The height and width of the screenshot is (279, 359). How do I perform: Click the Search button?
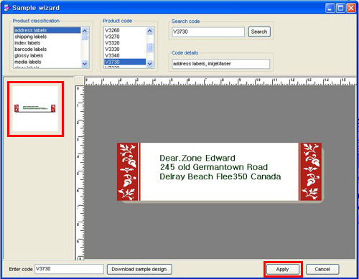tap(259, 32)
